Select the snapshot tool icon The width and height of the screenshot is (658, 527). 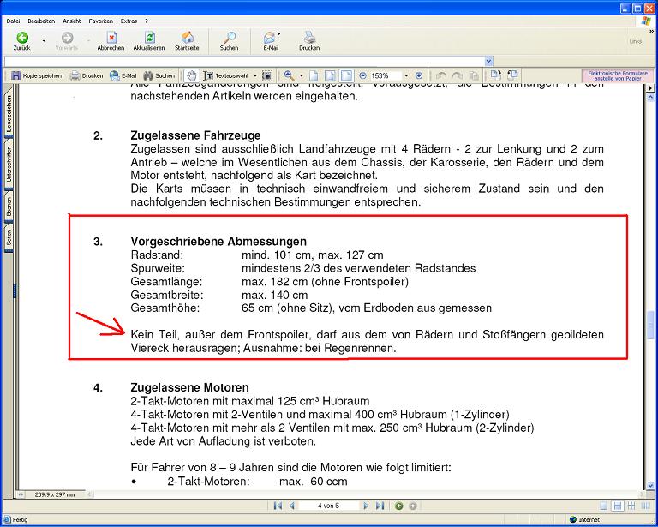(267, 75)
